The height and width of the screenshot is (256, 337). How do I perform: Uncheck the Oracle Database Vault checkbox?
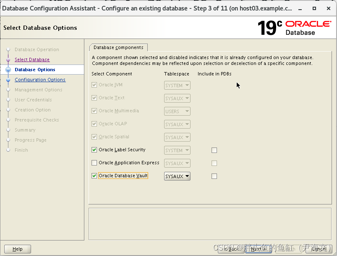(x=94, y=176)
